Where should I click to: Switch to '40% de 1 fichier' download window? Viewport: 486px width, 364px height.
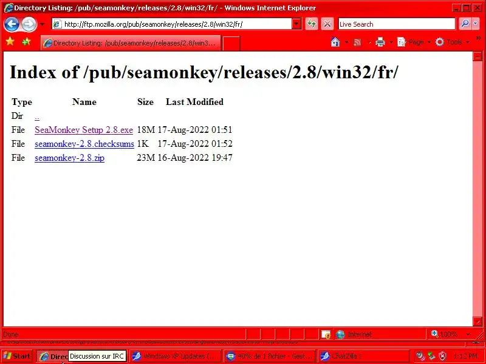tap(269, 356)
